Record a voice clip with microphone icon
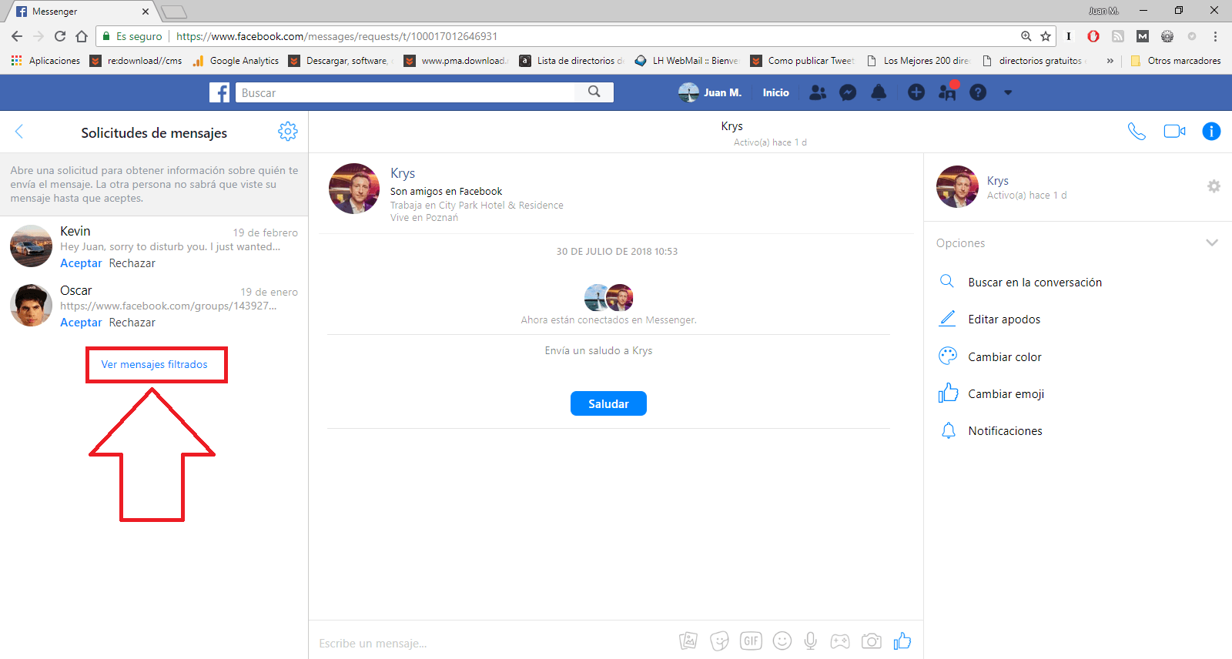The width and height of the screenshot is (1232, 659). coord(810,641)
